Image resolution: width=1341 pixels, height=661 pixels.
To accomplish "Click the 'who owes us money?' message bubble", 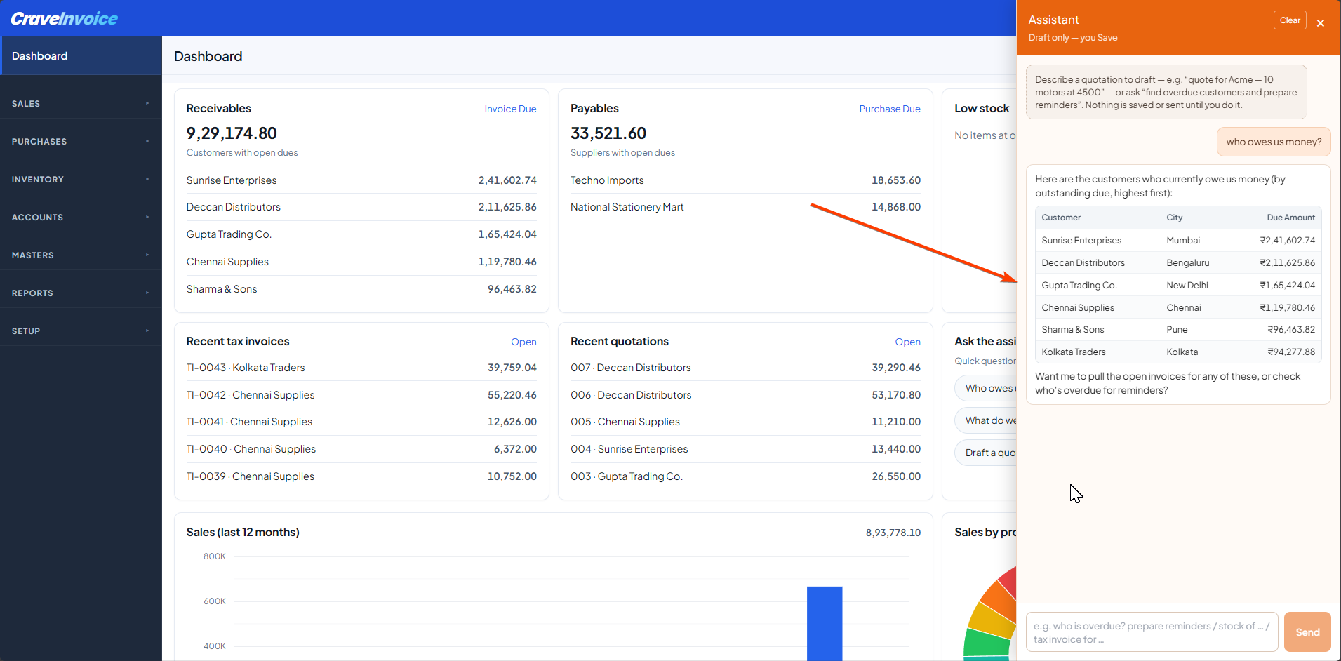I will (1274, 142).
